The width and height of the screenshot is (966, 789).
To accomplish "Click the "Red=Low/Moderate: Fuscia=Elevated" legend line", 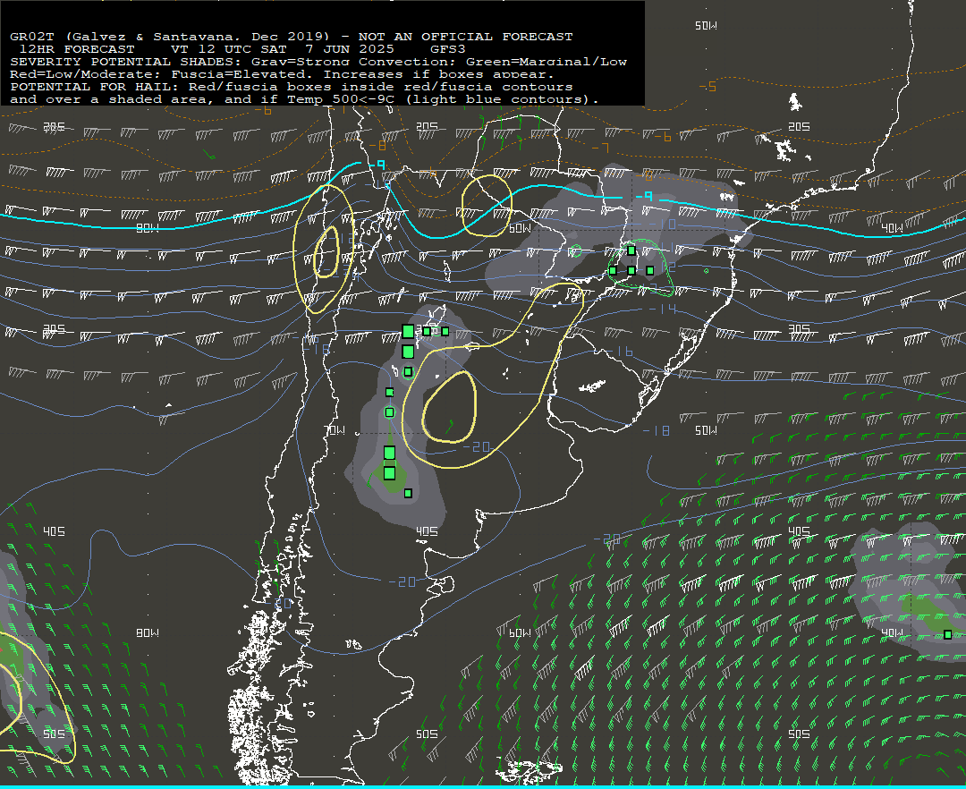I will coord(282,74).
